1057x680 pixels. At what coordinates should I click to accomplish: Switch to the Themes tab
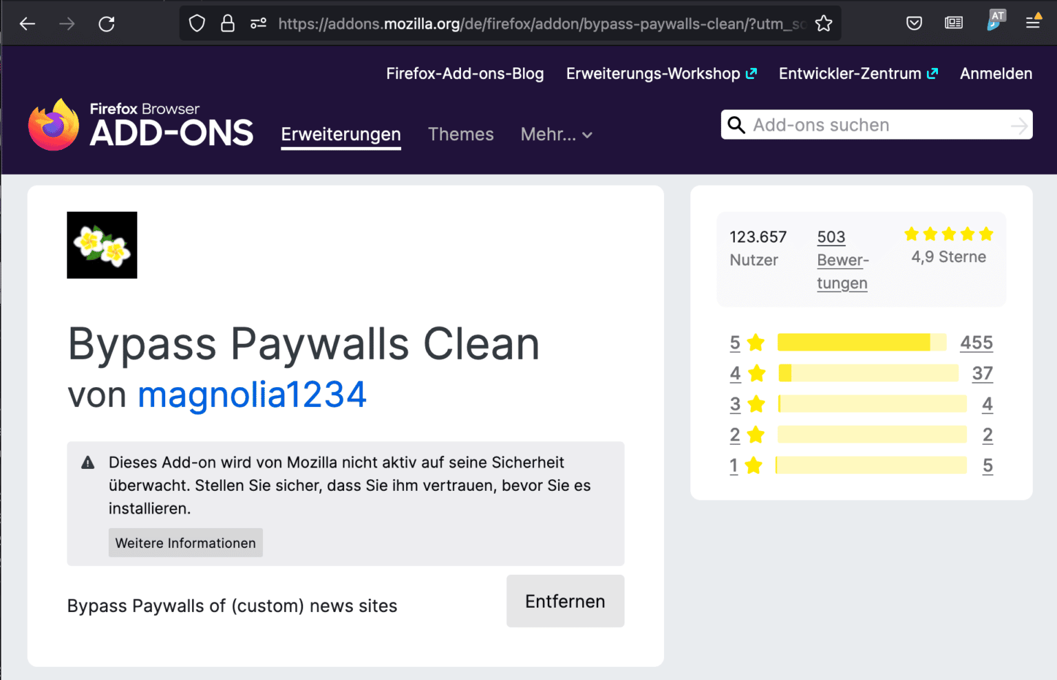coord(461,135)
